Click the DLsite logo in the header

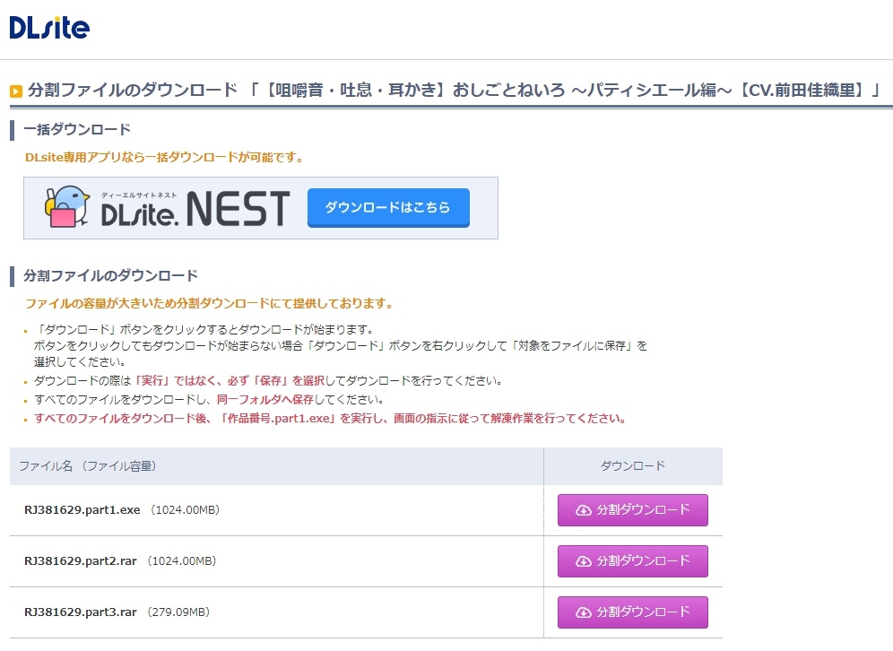point(49,27)
